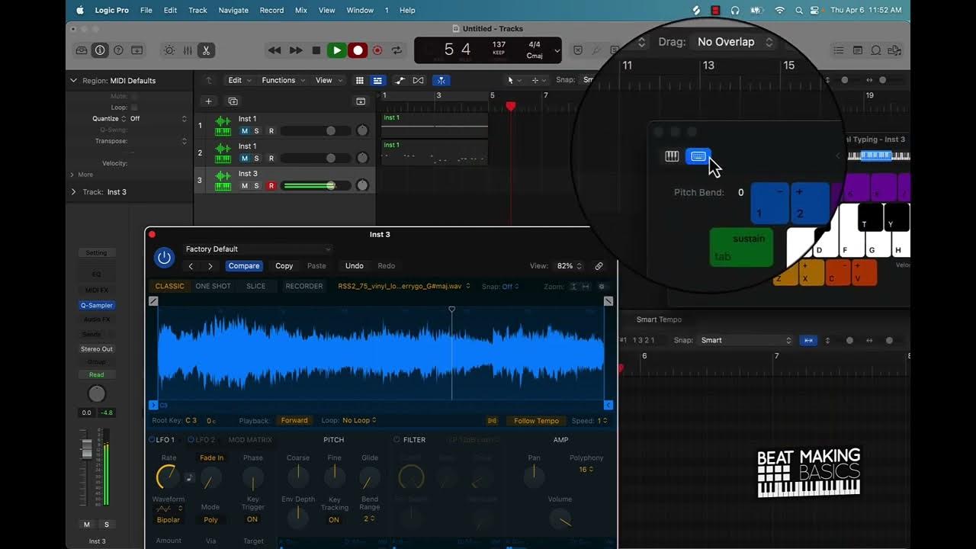Click the gear icon in Q-Sampler waveform bar

(602, 287)
